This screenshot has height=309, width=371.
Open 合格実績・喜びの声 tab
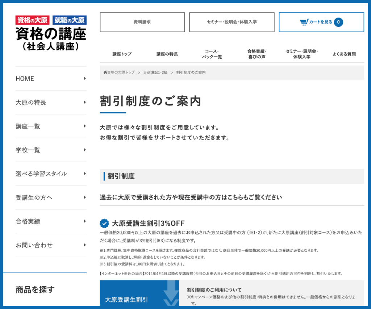click(257, 54)
